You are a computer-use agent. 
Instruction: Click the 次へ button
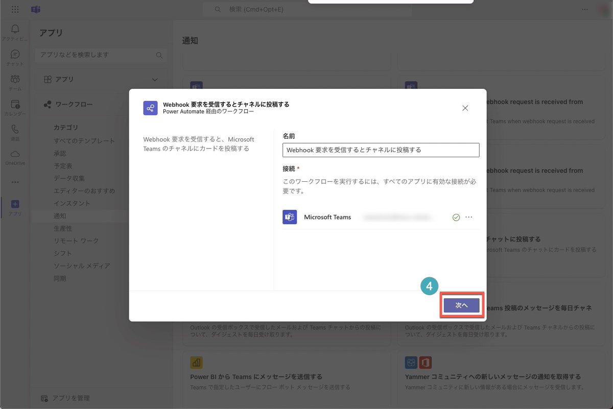(462, 305)
